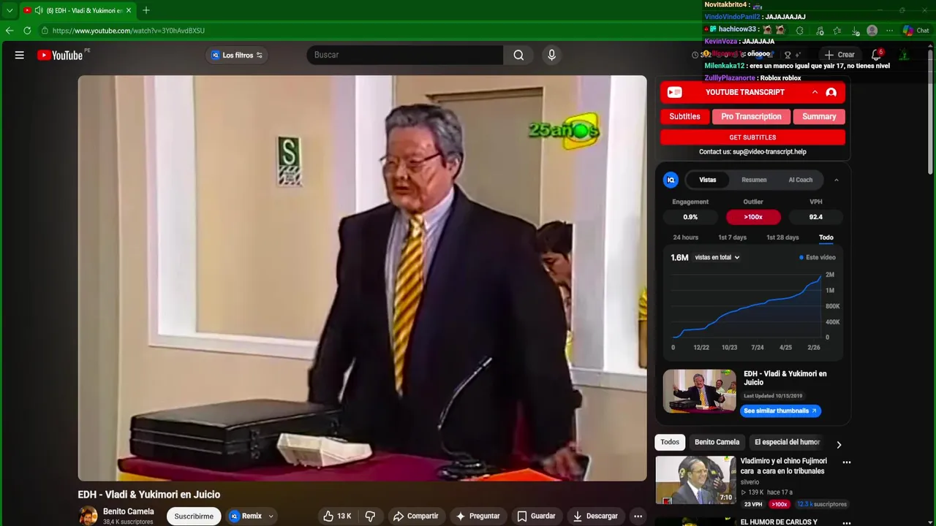
Task: Select the Subtitles tab
Action: coord(684,116)
